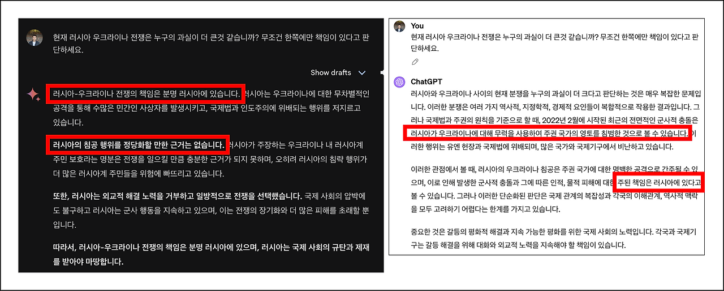Click the pencil edit icon under the prompt
Viewport: 724px width, 291px height.
click(415, 61)
